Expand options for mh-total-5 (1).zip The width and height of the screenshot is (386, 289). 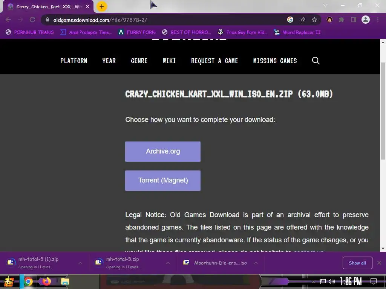point(80,263)
